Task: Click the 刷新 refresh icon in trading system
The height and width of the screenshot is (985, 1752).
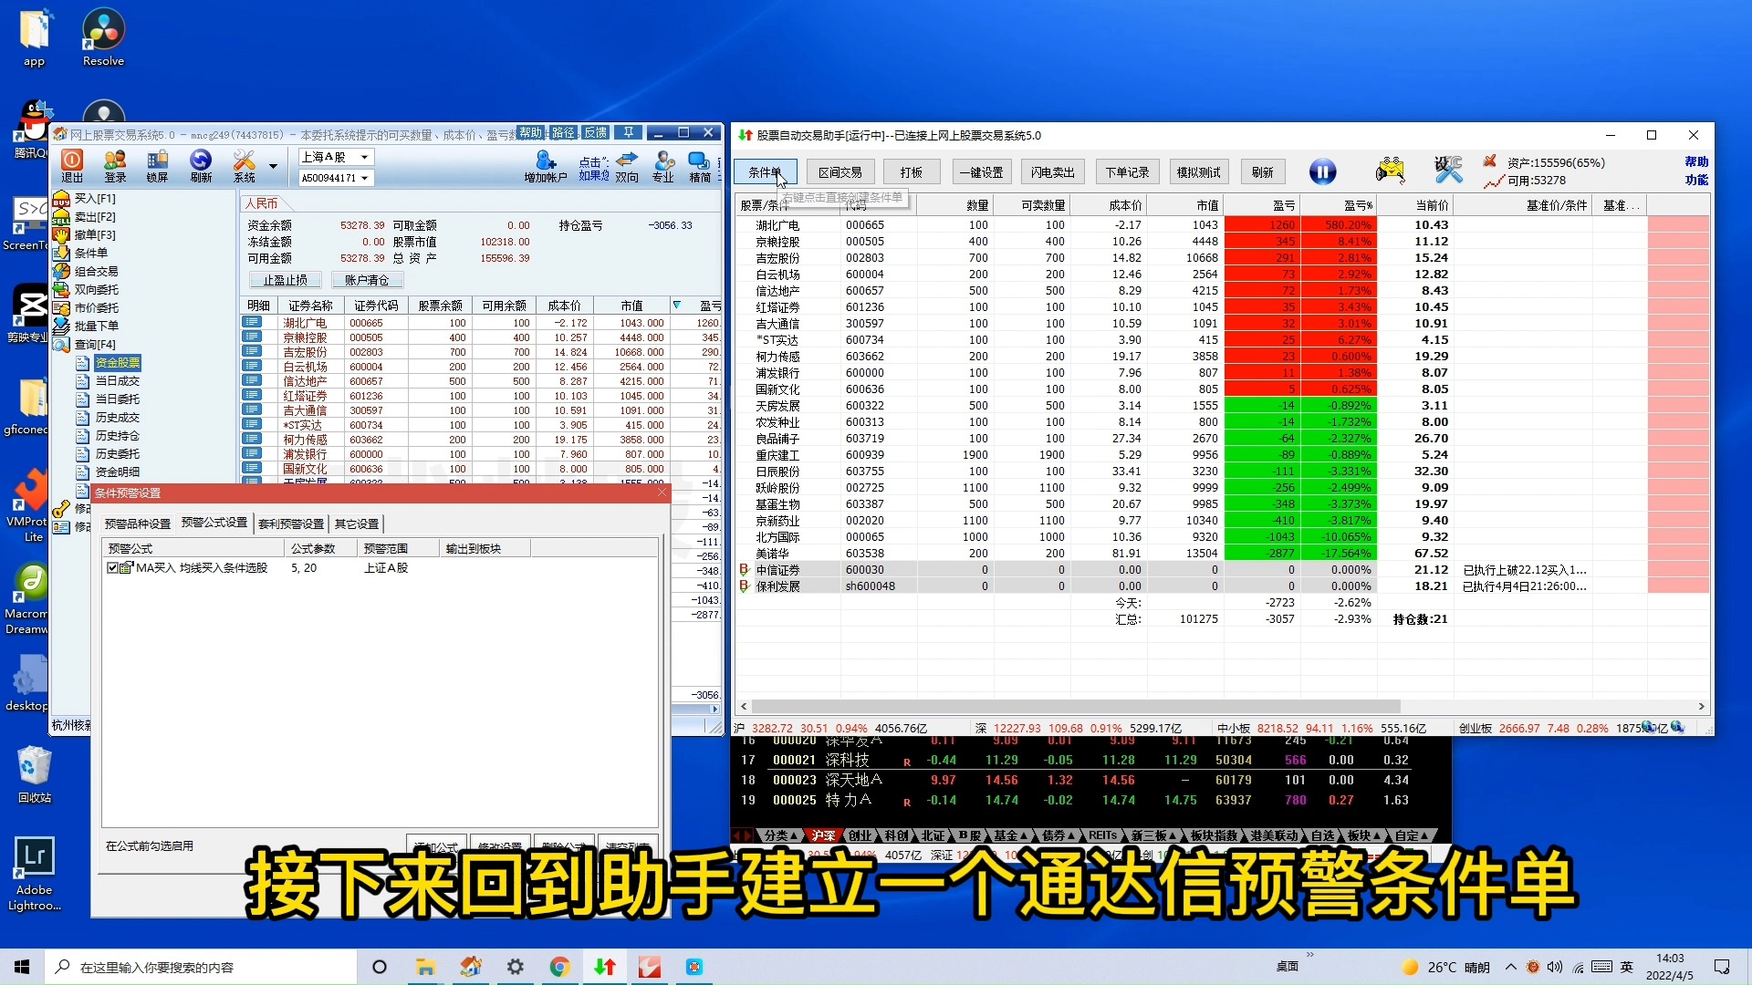Action: pyautogui.click(x=200, y=166)
